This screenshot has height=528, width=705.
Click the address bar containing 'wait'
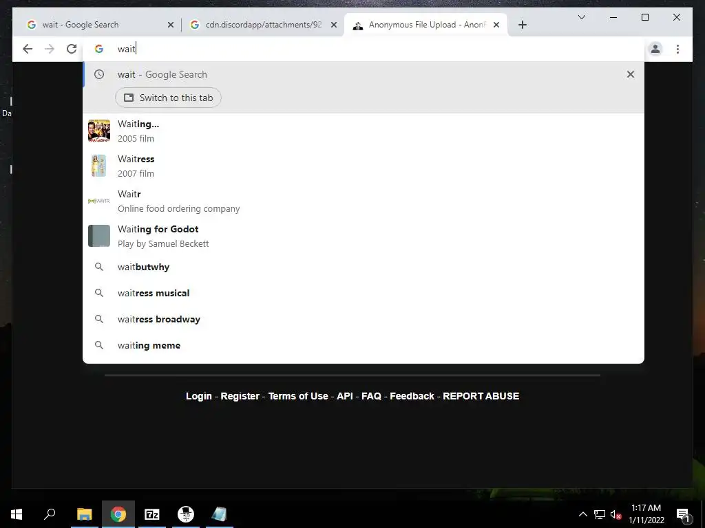pos(364,49)
